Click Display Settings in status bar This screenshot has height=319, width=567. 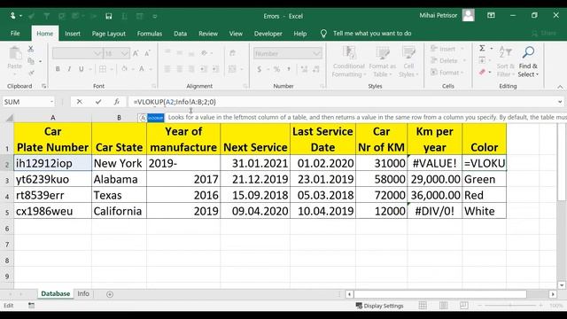coord(379,306)
